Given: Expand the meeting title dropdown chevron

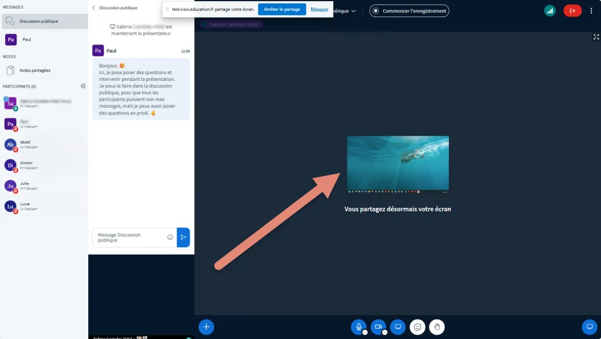Looking at the screenshot, I should [353, 11].
